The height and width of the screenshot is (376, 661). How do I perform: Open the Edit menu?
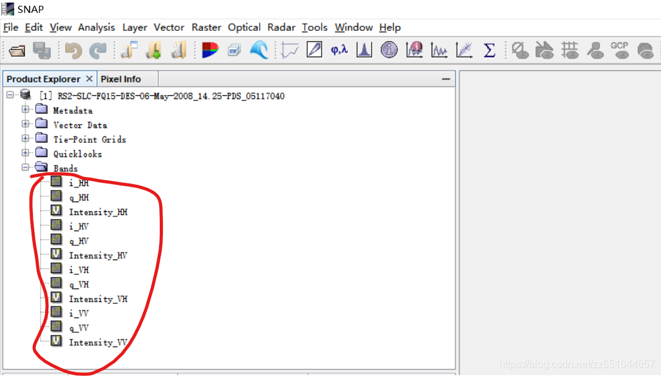(x=34, y=28)
